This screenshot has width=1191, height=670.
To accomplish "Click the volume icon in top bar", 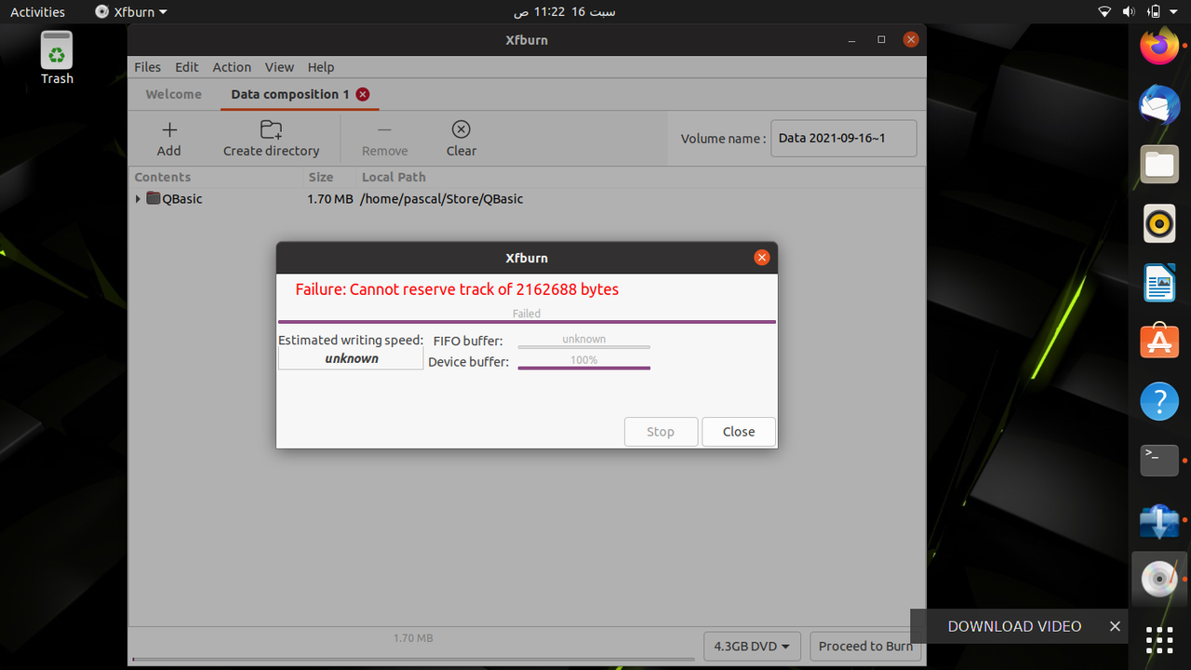I will (1129, 12).
